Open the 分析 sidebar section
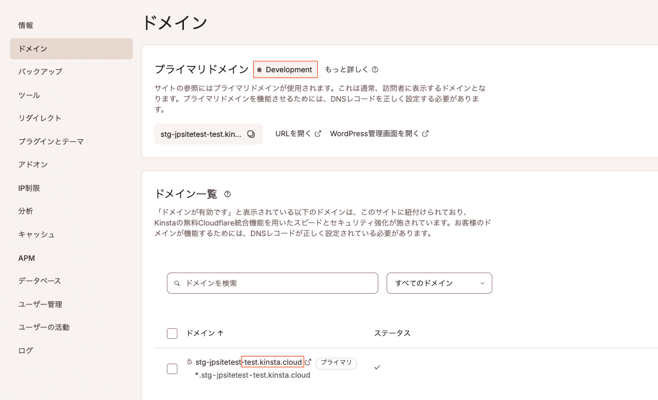658x400 pixels. (25, 211)
